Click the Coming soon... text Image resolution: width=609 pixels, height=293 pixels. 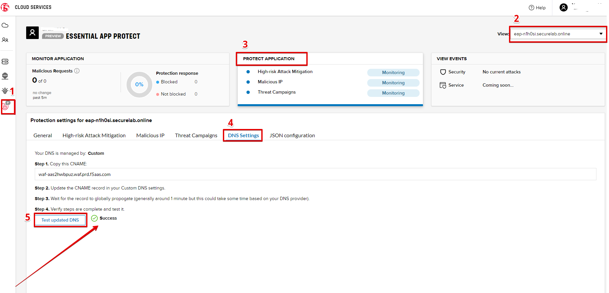498,85
